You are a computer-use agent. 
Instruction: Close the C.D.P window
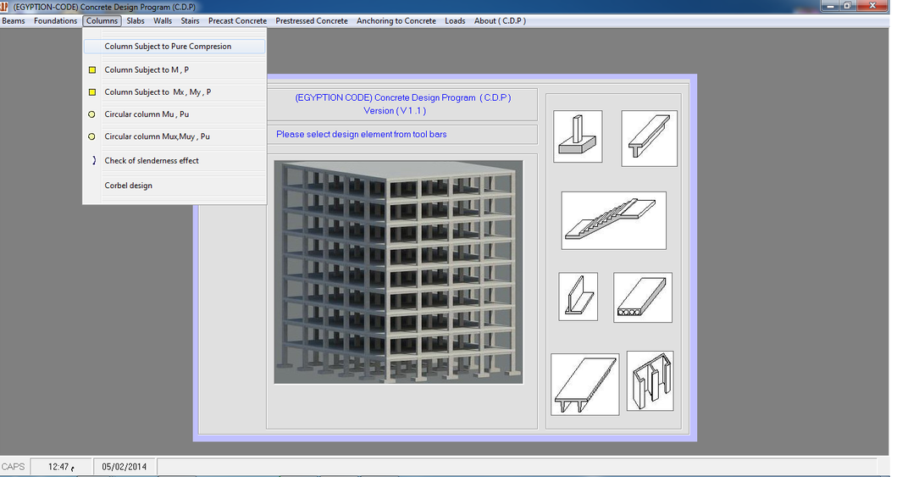tap(872, 6)
